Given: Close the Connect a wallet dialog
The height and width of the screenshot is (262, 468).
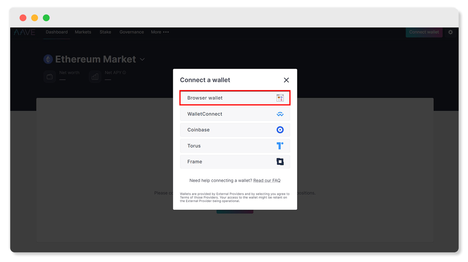Looking at the screenshot, I should pyautogui.click(x=286, y=80).
